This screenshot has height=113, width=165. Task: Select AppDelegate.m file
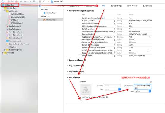click(x=15, y=29)
